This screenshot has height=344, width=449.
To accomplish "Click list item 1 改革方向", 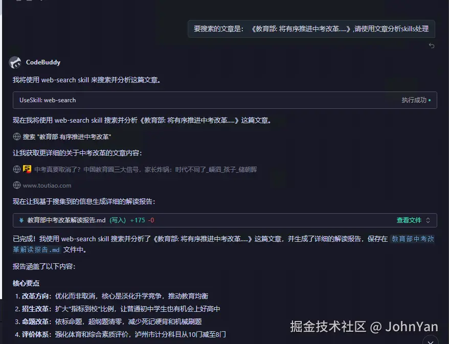I will click(112, 296).
